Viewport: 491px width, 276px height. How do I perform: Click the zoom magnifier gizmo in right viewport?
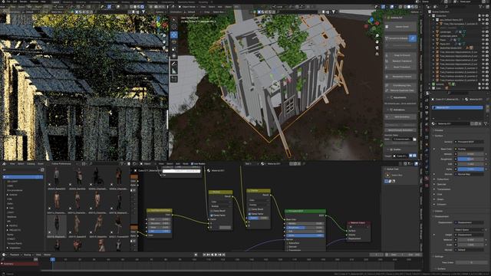pyautogui.click(x=377, y=36)
